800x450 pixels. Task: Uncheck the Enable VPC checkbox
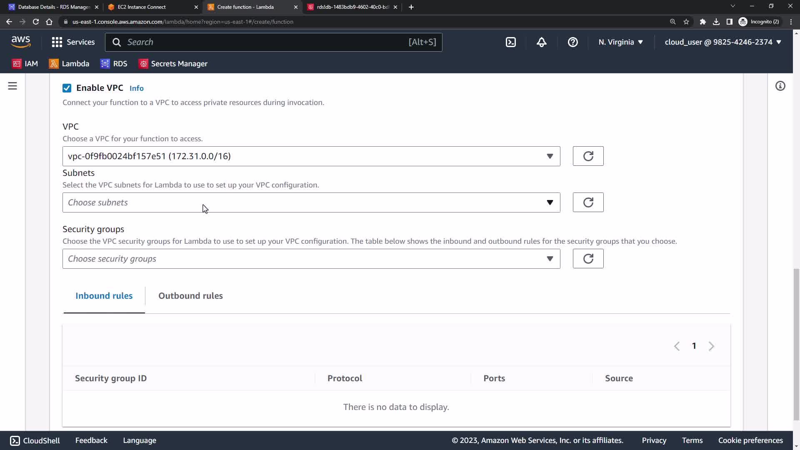click(x=67, y=88)
